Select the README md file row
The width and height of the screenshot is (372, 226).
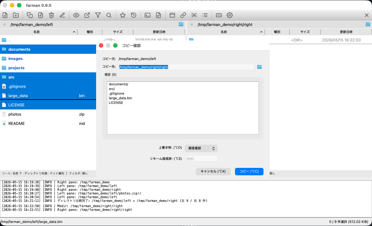48,123
